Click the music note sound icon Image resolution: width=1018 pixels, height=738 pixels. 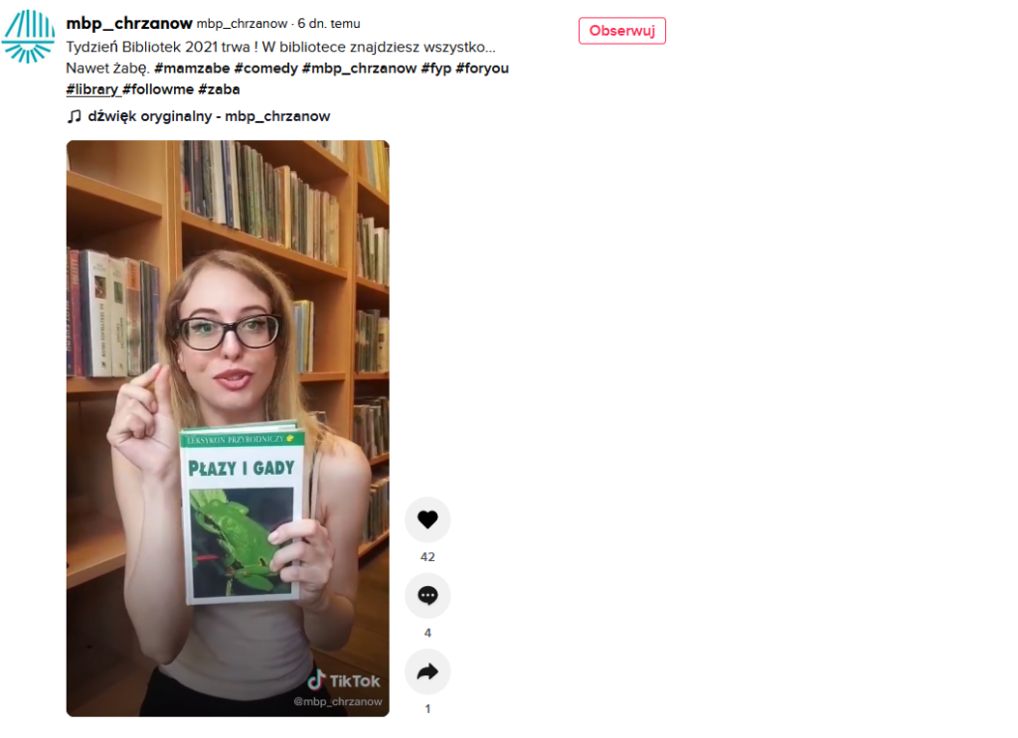point(74,116)
